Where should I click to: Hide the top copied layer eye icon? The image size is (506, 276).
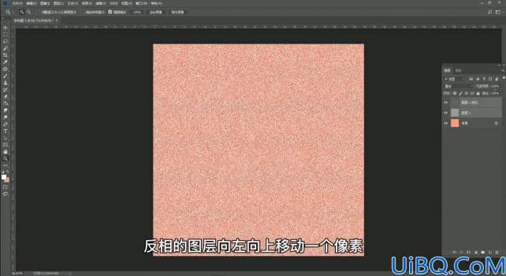point(446,103)
